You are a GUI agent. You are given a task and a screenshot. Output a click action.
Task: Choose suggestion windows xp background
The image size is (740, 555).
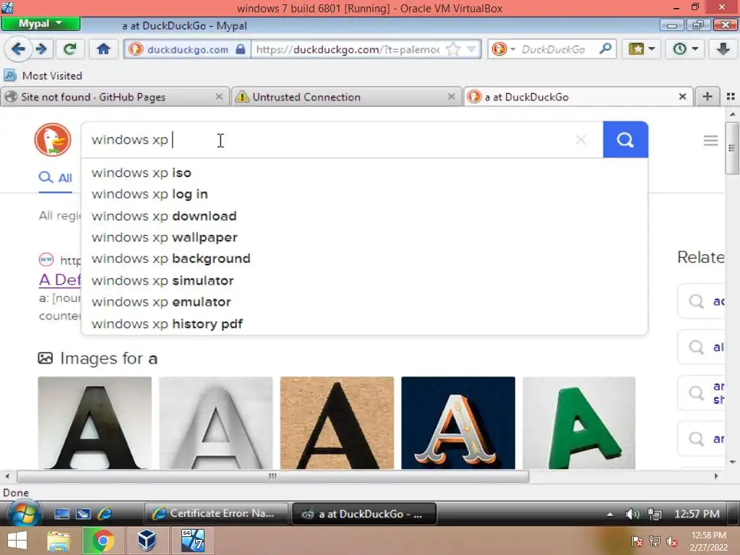[364, 259]
